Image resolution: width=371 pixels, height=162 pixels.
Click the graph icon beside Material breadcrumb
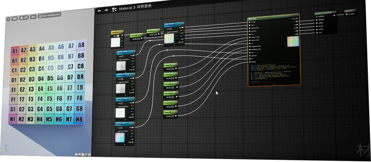click(x=114, y=9)
